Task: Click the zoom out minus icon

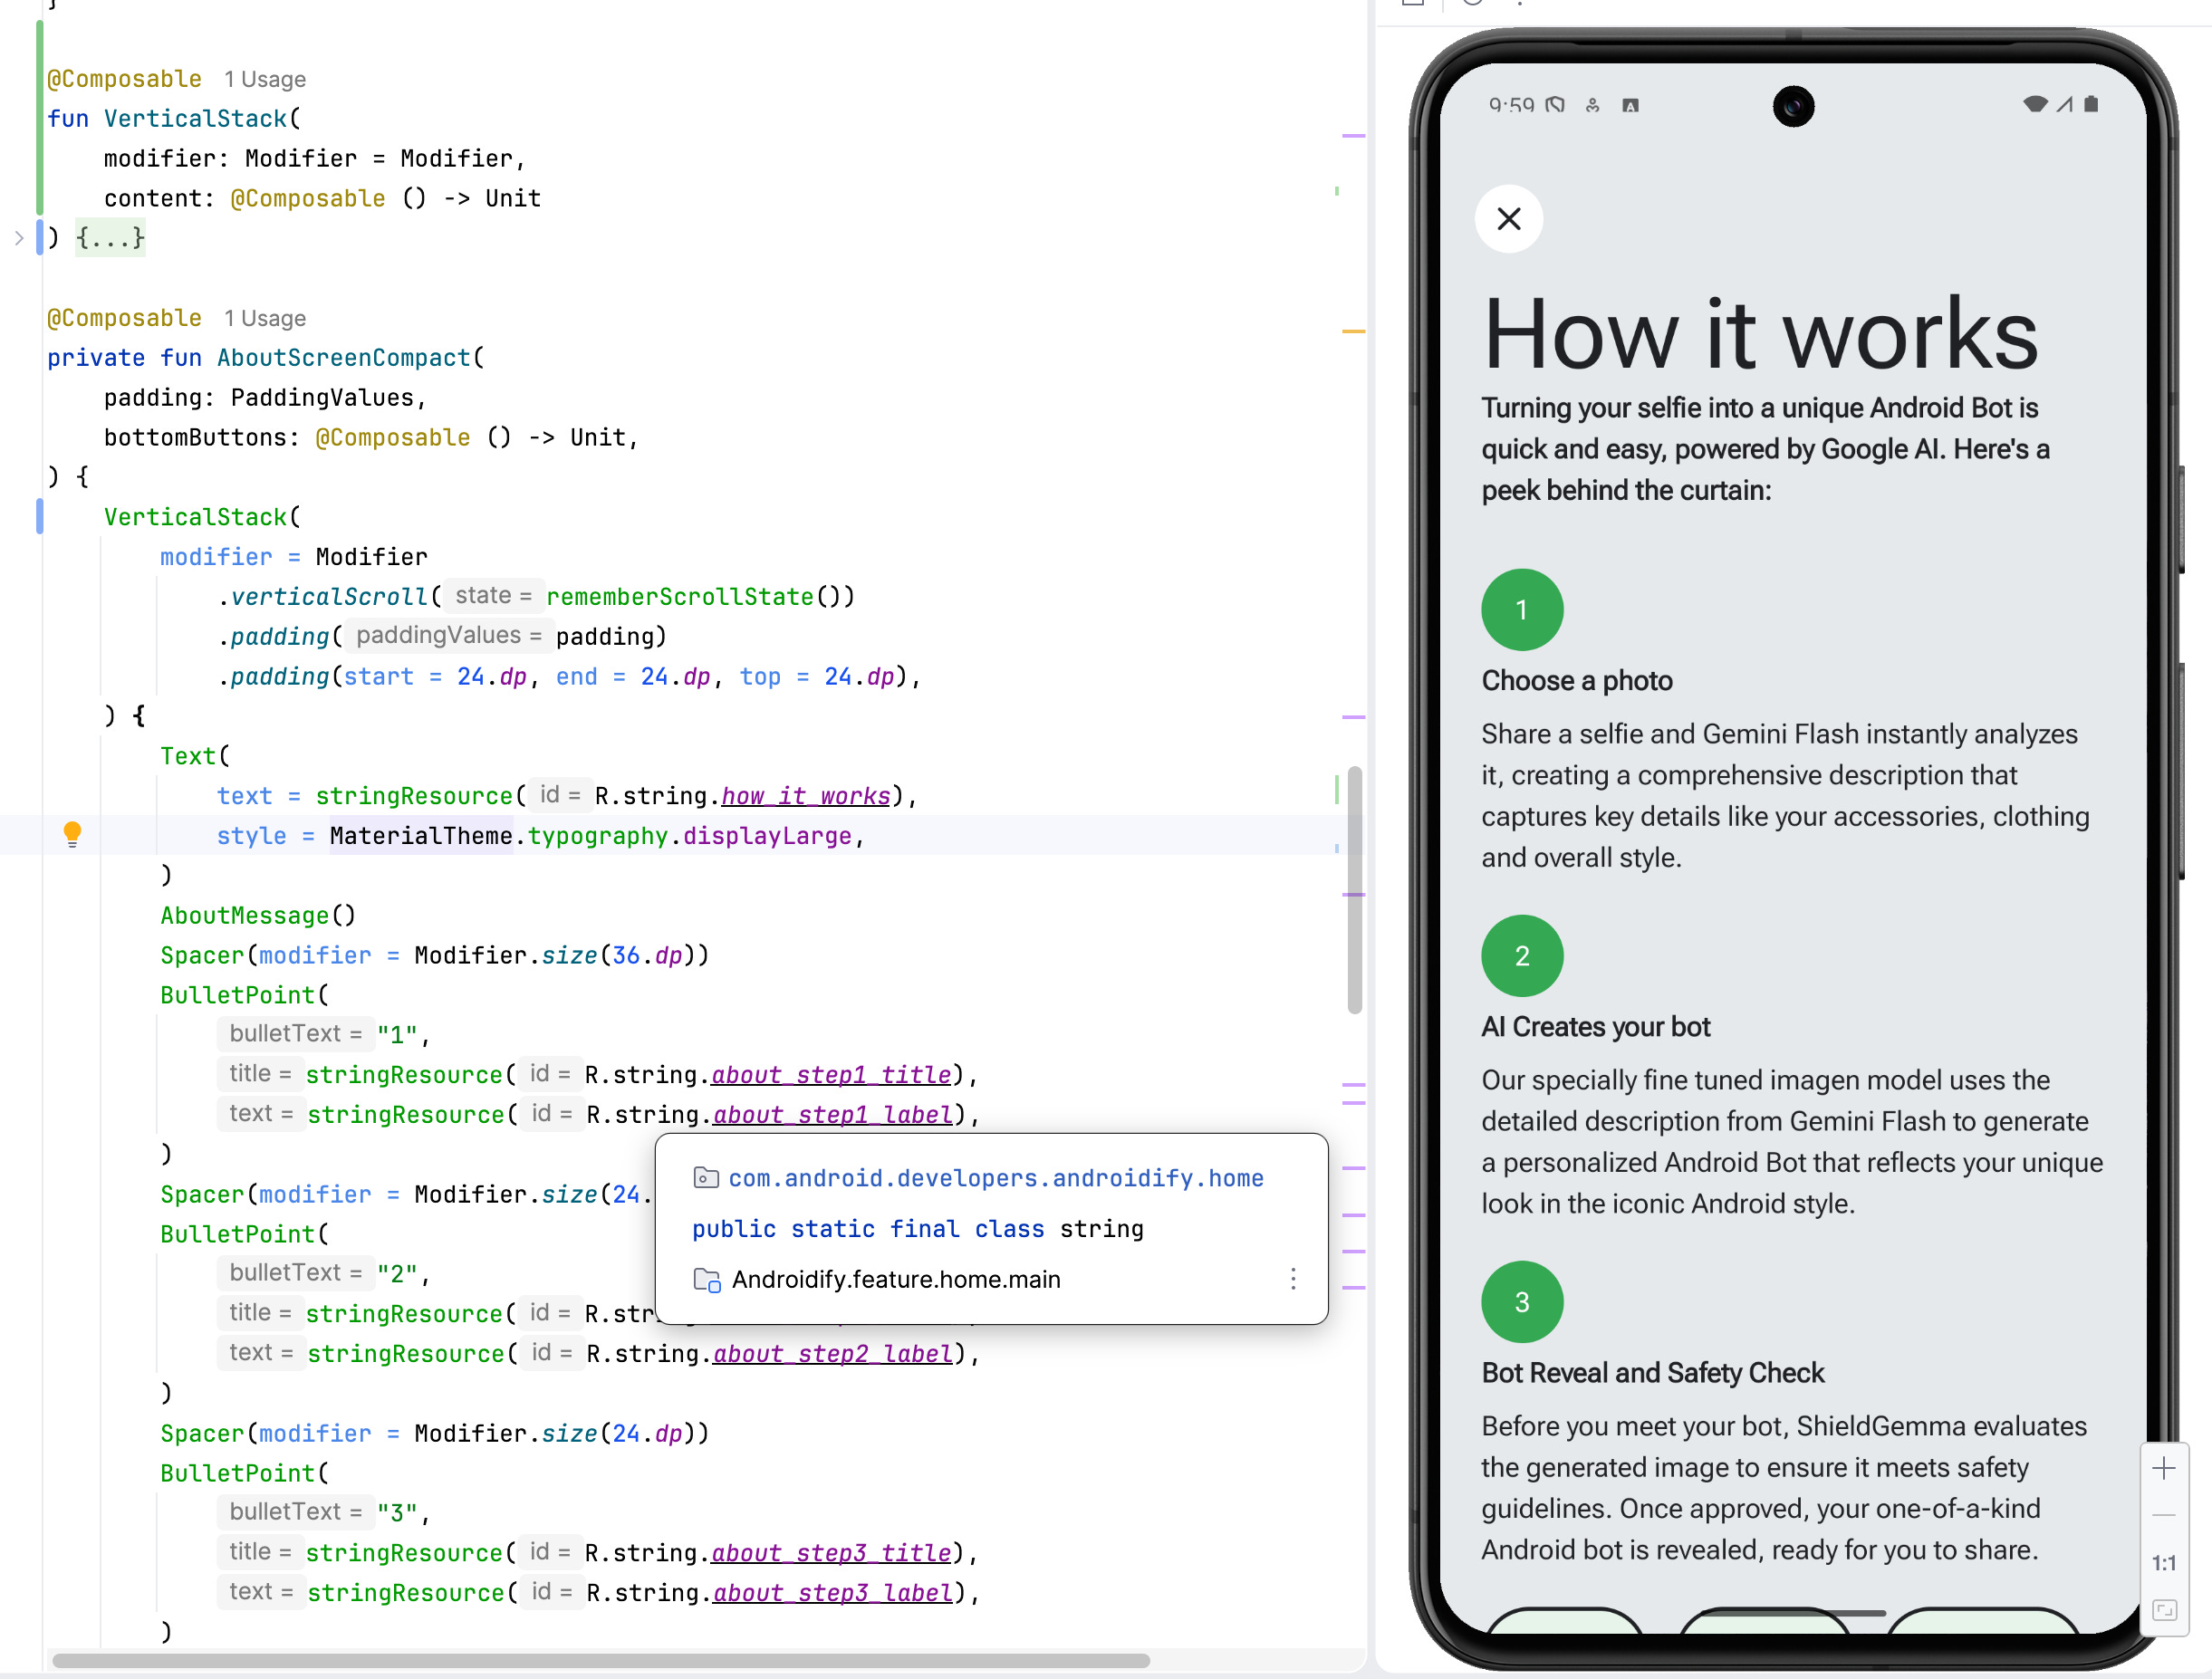Action: tap(2163, 1515)
